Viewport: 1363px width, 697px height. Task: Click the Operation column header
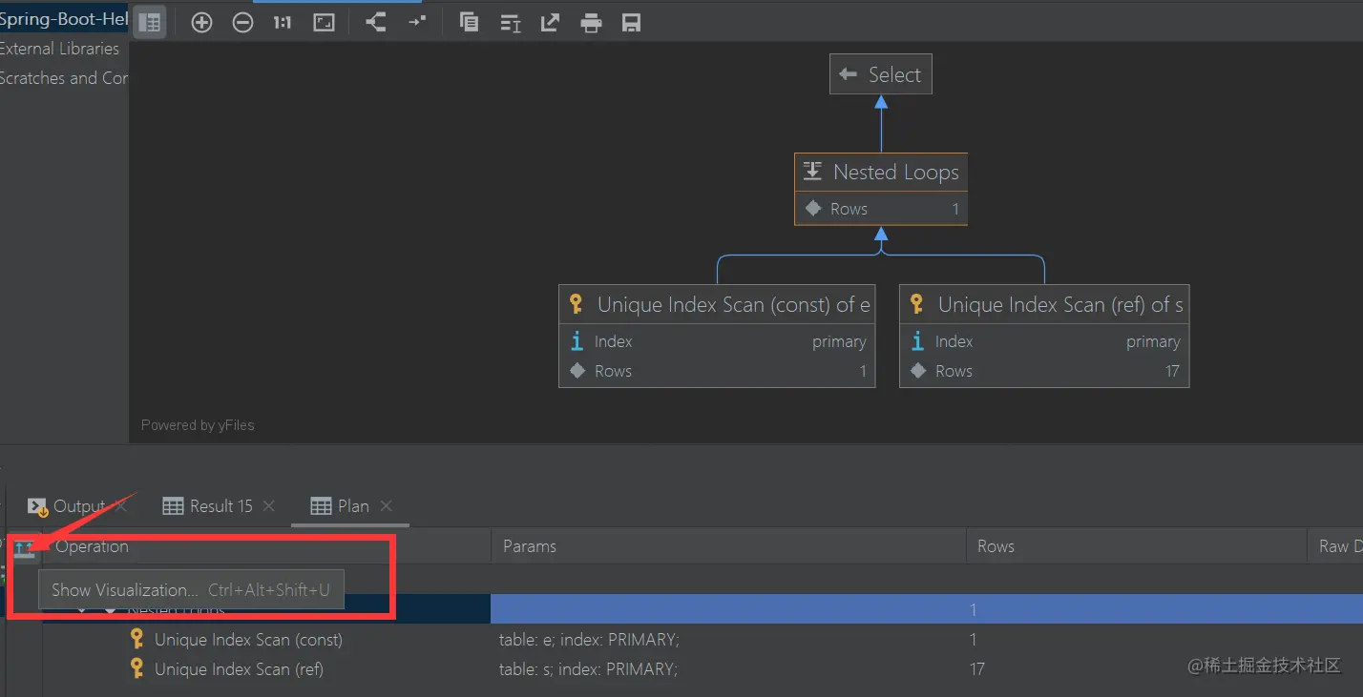pos(92,546)
